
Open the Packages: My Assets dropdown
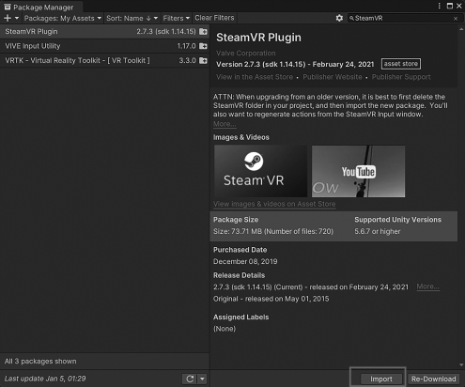point(63,18)
